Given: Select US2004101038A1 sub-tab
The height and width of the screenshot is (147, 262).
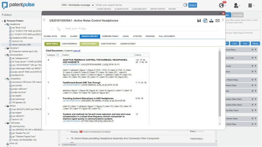Looking at the screenshot, I should point(128,44).
